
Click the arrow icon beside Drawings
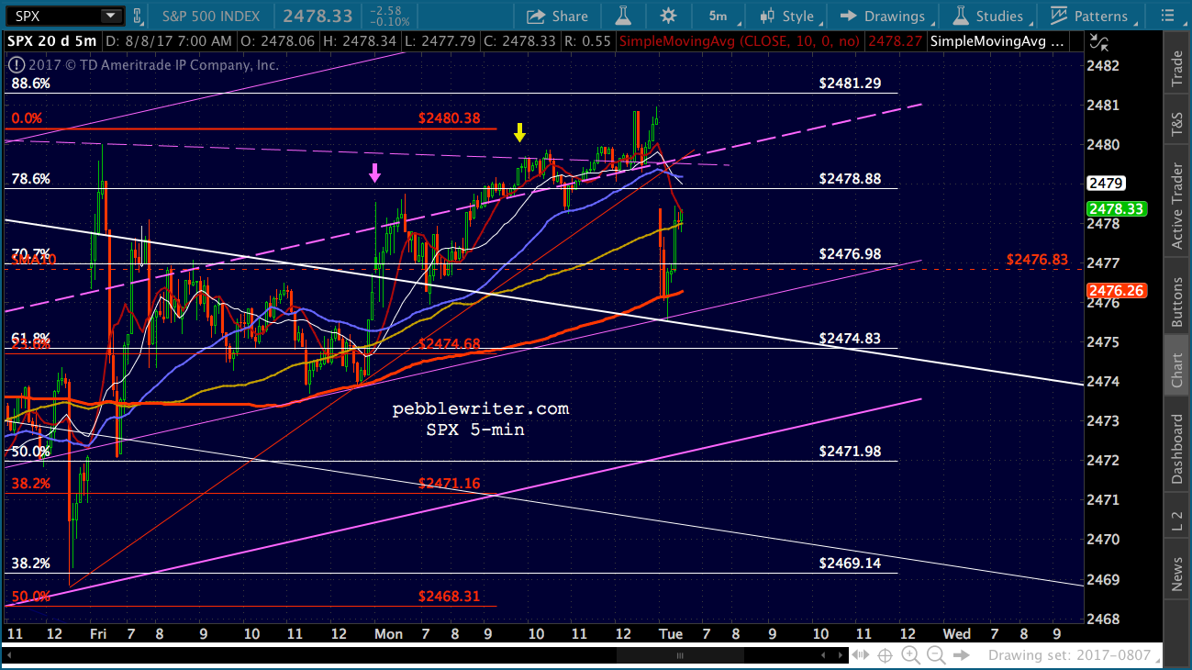pyautogui.click(x=848, y=16)
